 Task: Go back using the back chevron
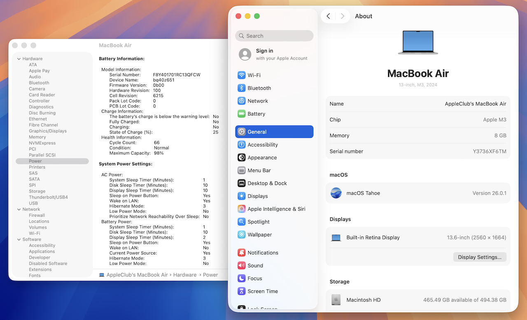tap(328, 16)
